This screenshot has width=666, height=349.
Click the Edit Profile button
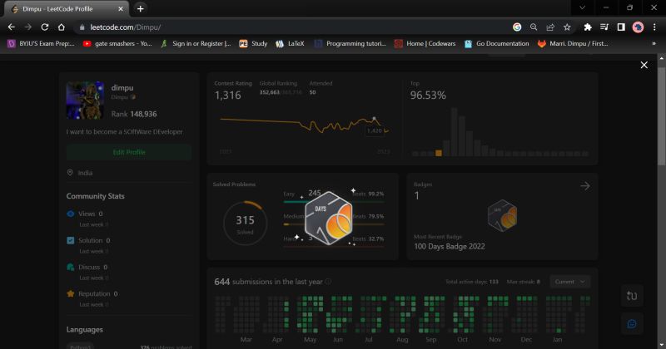coord(129,152)
